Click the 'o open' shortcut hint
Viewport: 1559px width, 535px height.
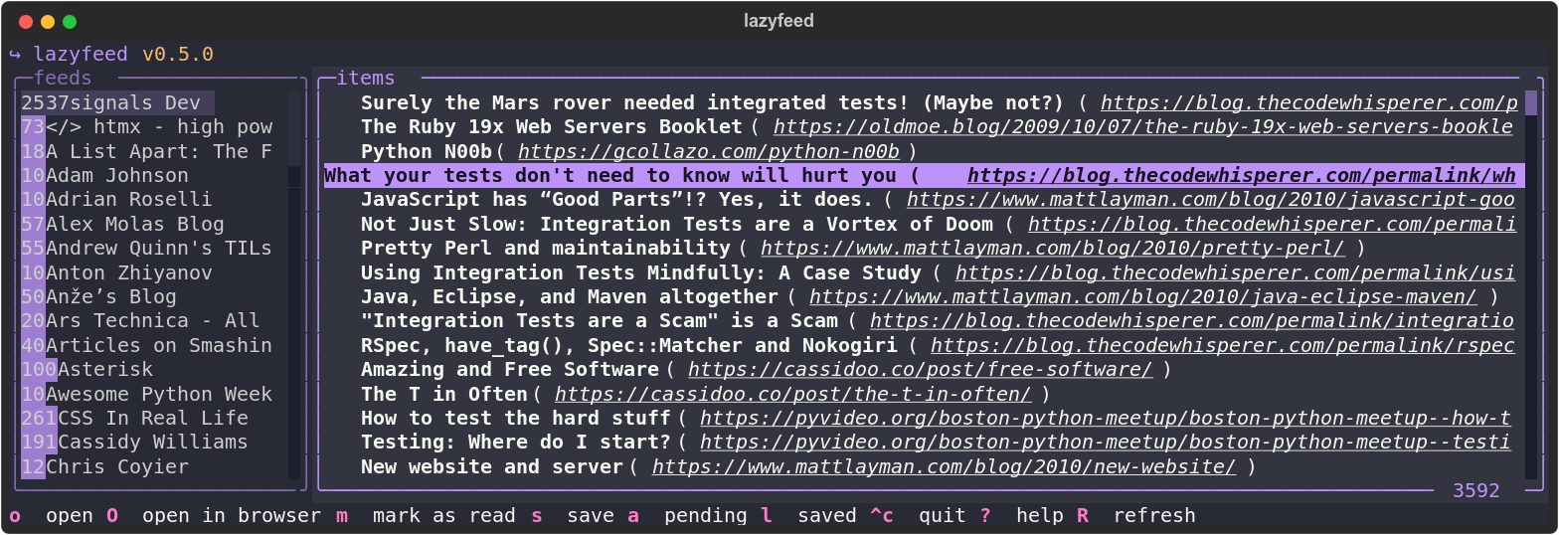point(51,516)
